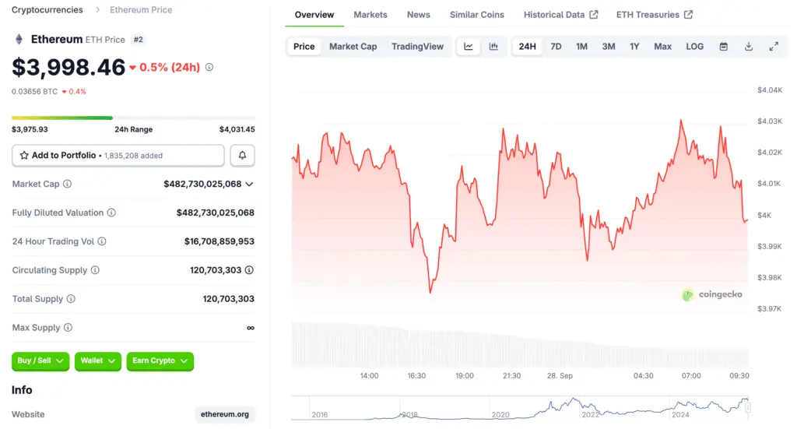Expand chart to fullscreen
Screen dimensions: 797x429
(x=774, y=47)
